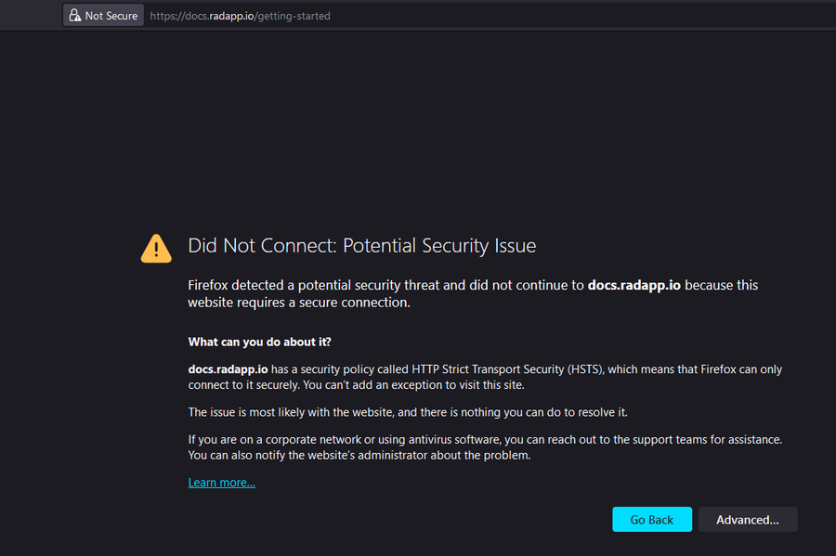Viewport: 836px width, 556px height.
Task: Click the "Not Secure" badge
Action: [102, 14]
